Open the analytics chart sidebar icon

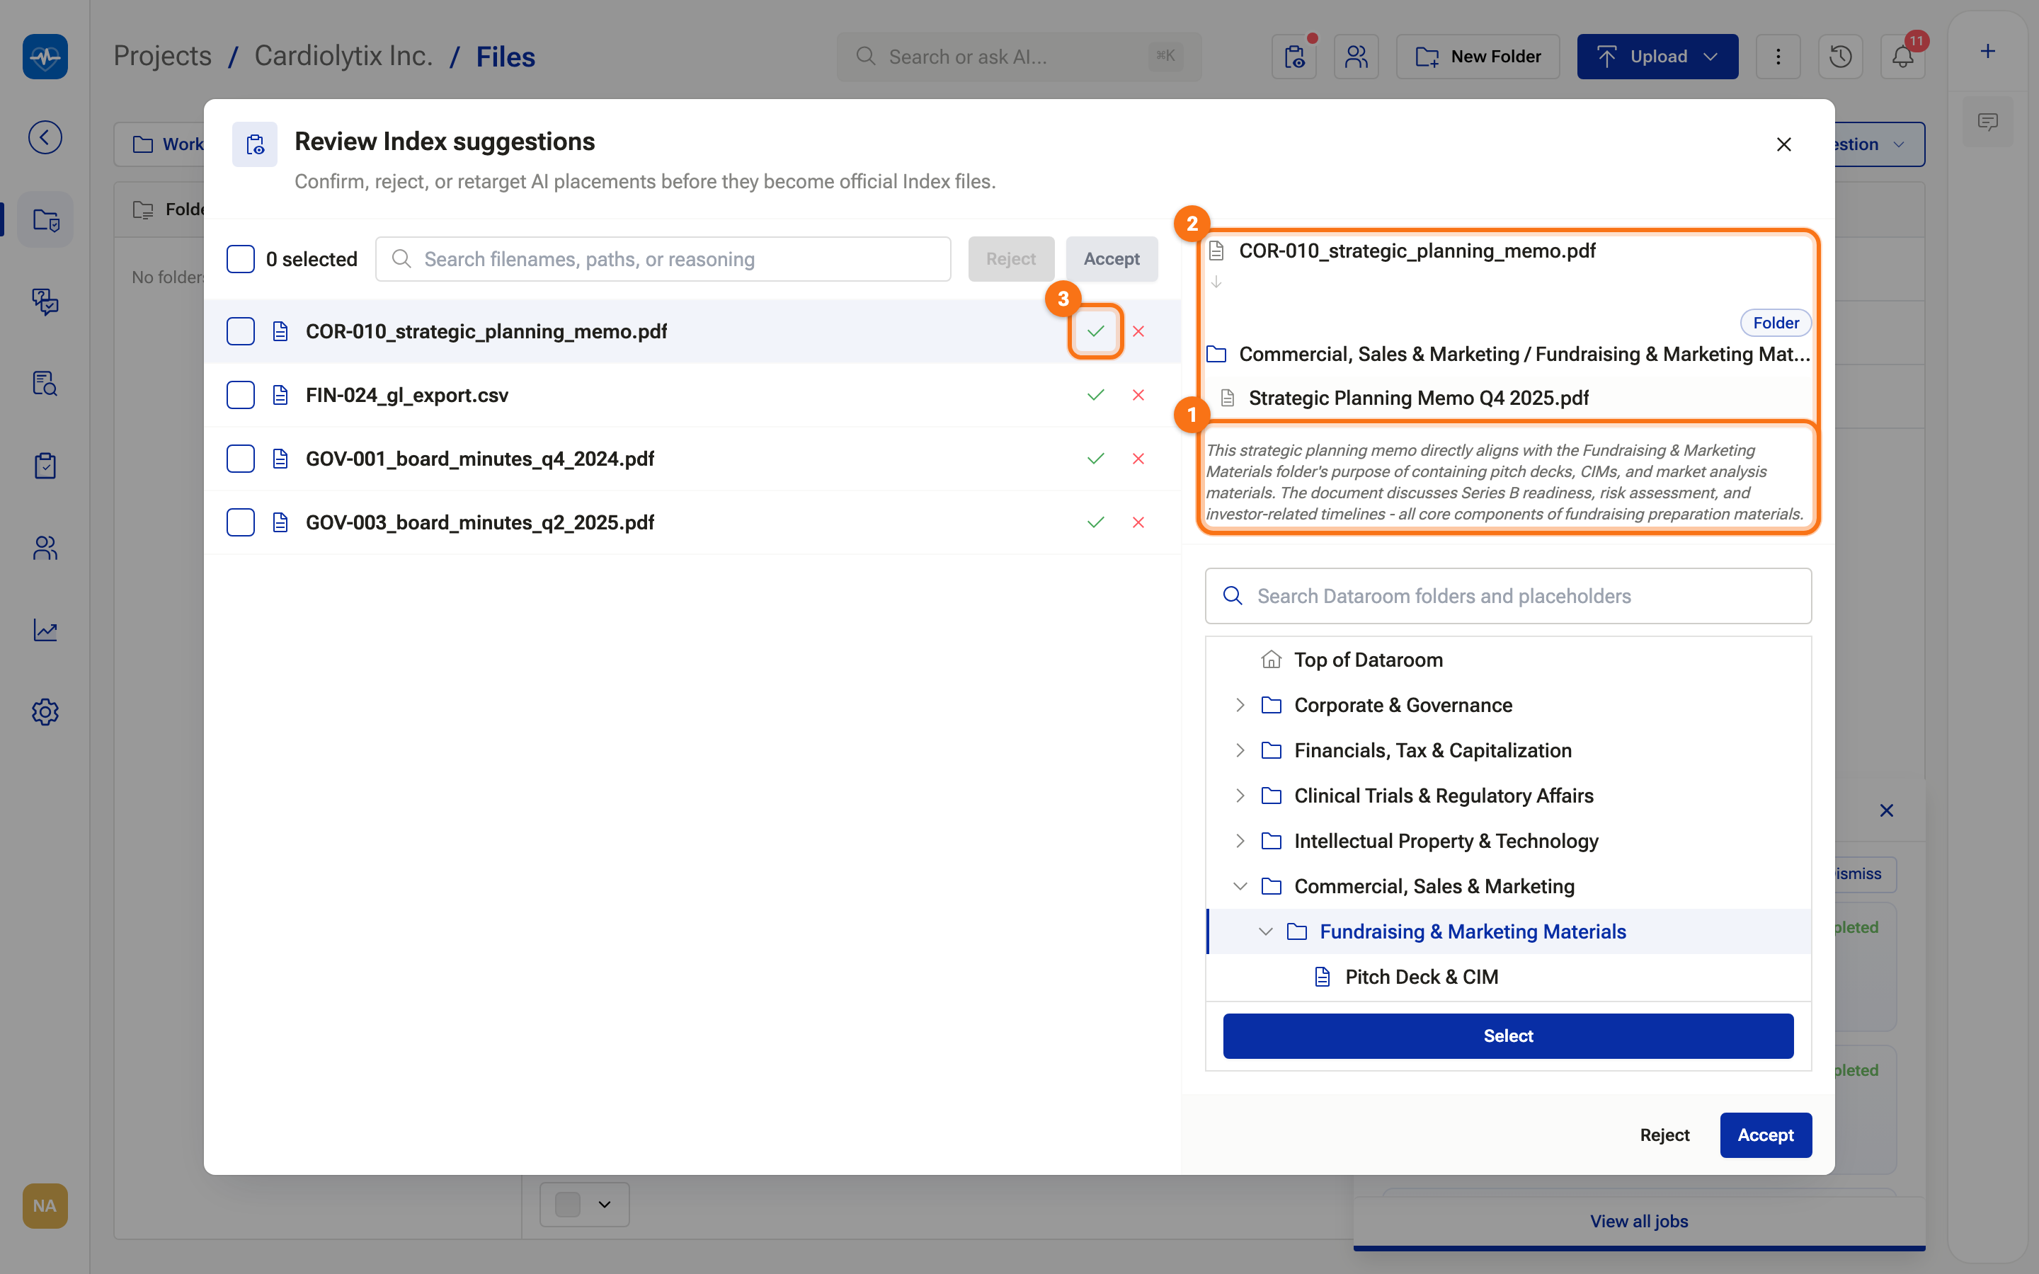(45, 629)
